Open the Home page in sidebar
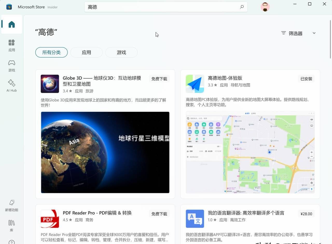This screenshot has width=332, height=244. coord(12,24)
